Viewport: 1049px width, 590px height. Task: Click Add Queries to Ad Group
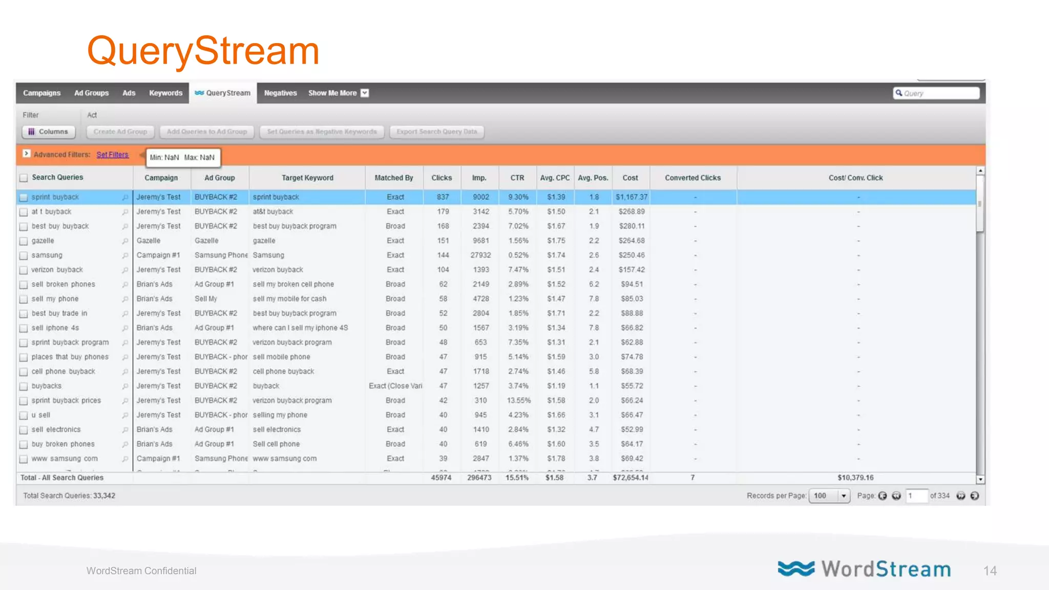click(x=207, y=132)
